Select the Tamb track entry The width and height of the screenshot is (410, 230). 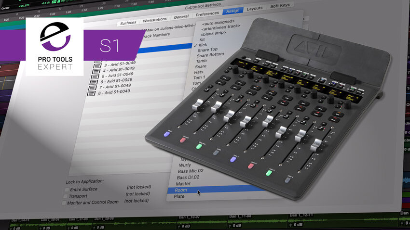(201, 61)
